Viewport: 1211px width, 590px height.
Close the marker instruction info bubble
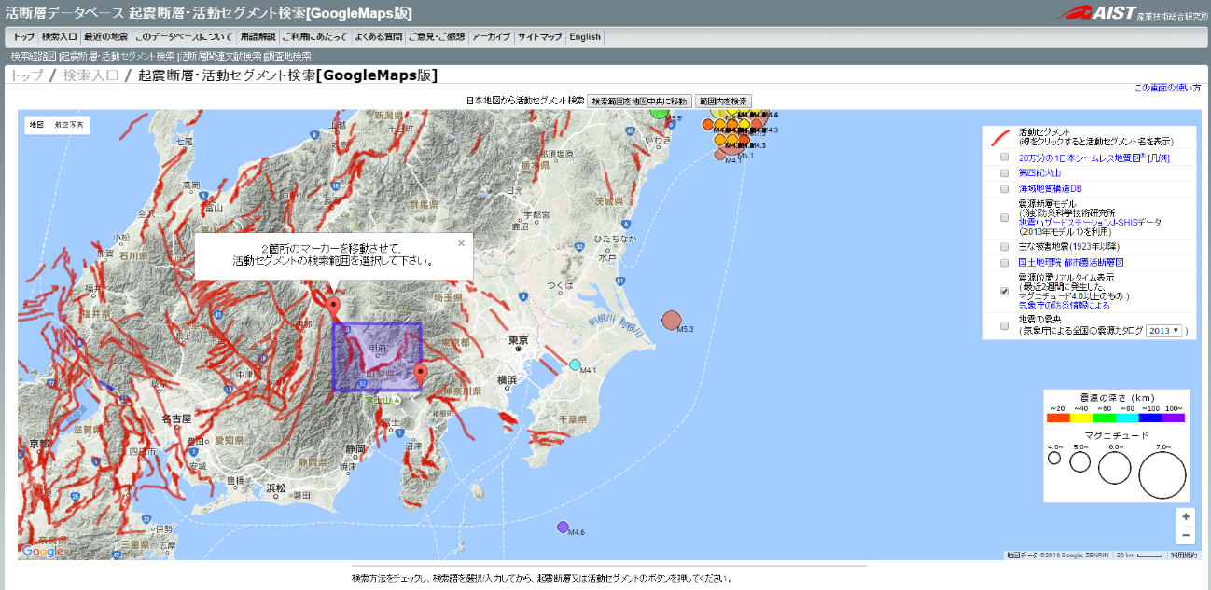(x=461, y=243)
